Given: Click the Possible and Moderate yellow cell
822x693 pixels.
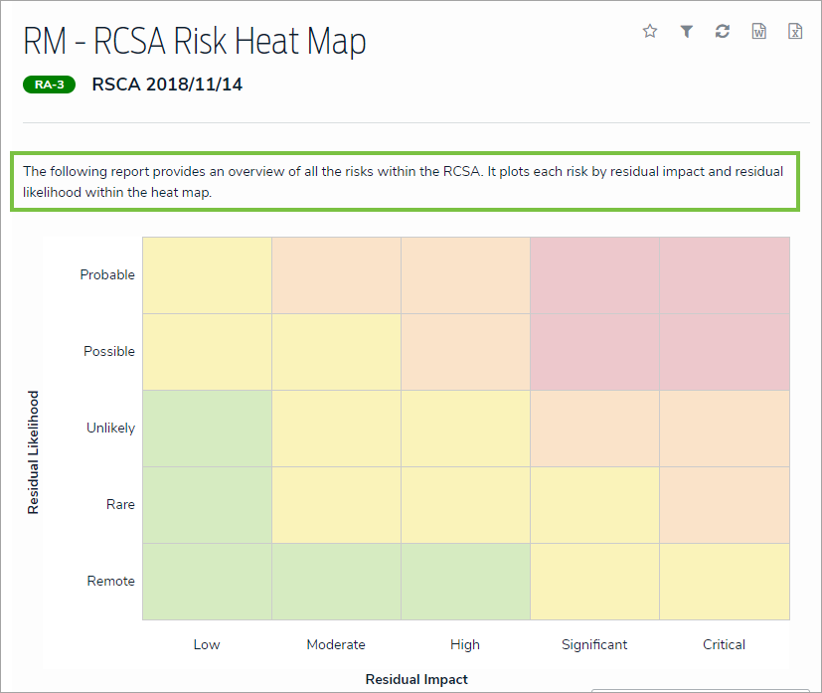Looking at the screenshot, I should point(336,352).
